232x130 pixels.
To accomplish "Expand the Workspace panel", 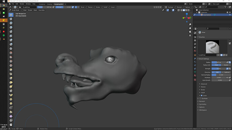I will [203, 110].
